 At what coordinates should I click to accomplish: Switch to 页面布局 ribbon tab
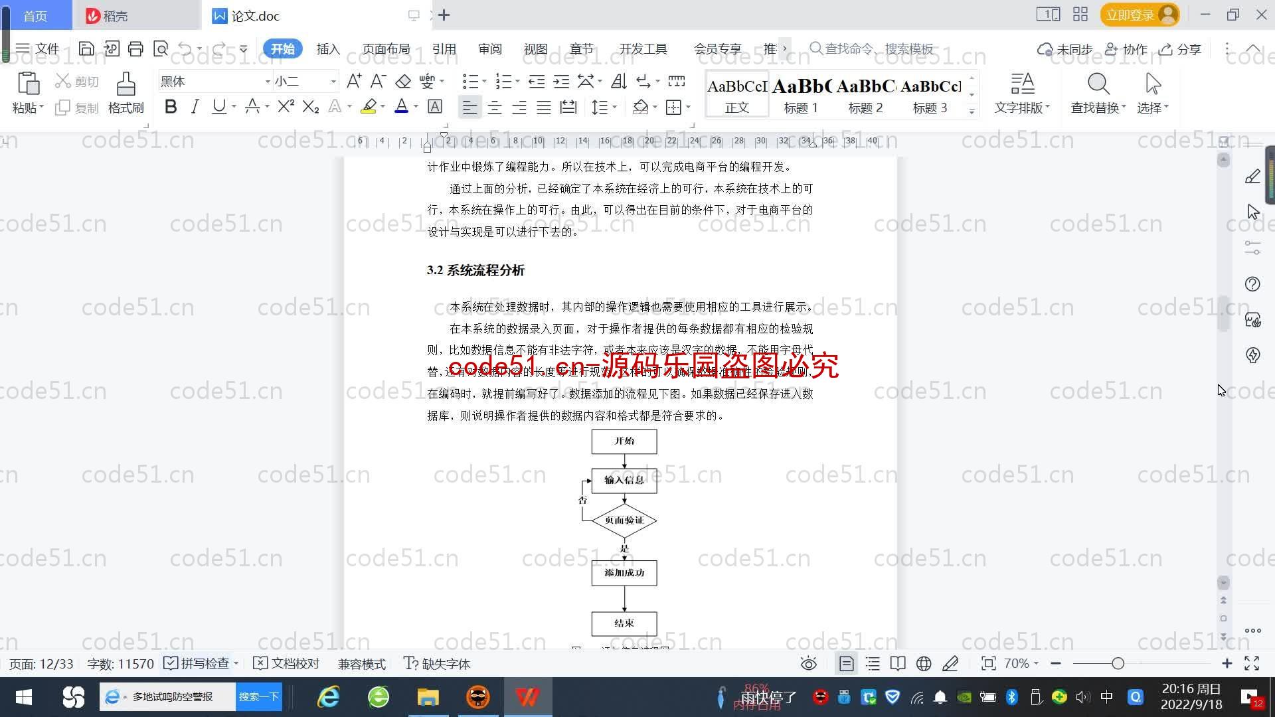point(386,48)
